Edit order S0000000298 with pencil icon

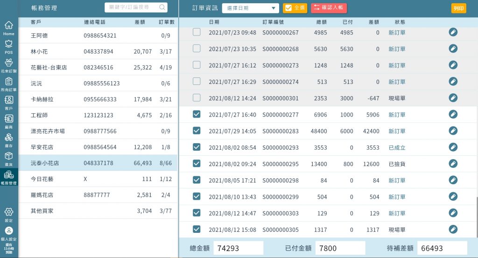pos(453,180)
